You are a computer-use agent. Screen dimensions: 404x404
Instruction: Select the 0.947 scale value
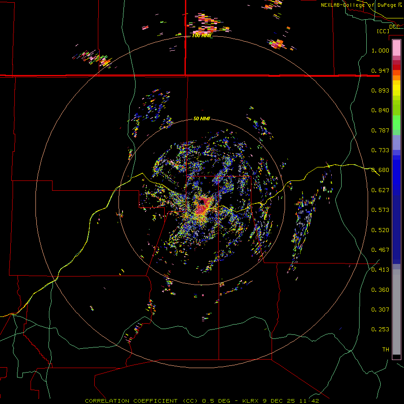[x=380, y=70]
